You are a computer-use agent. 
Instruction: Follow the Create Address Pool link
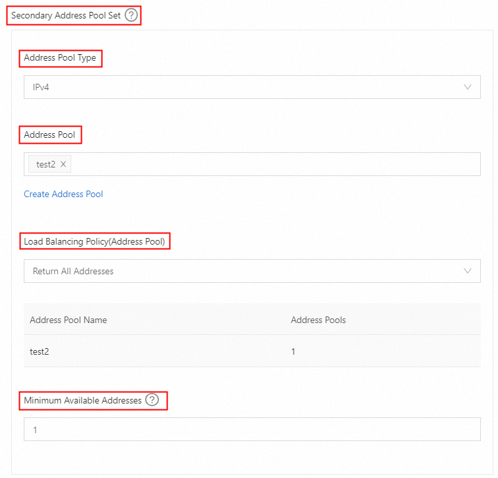63,194
